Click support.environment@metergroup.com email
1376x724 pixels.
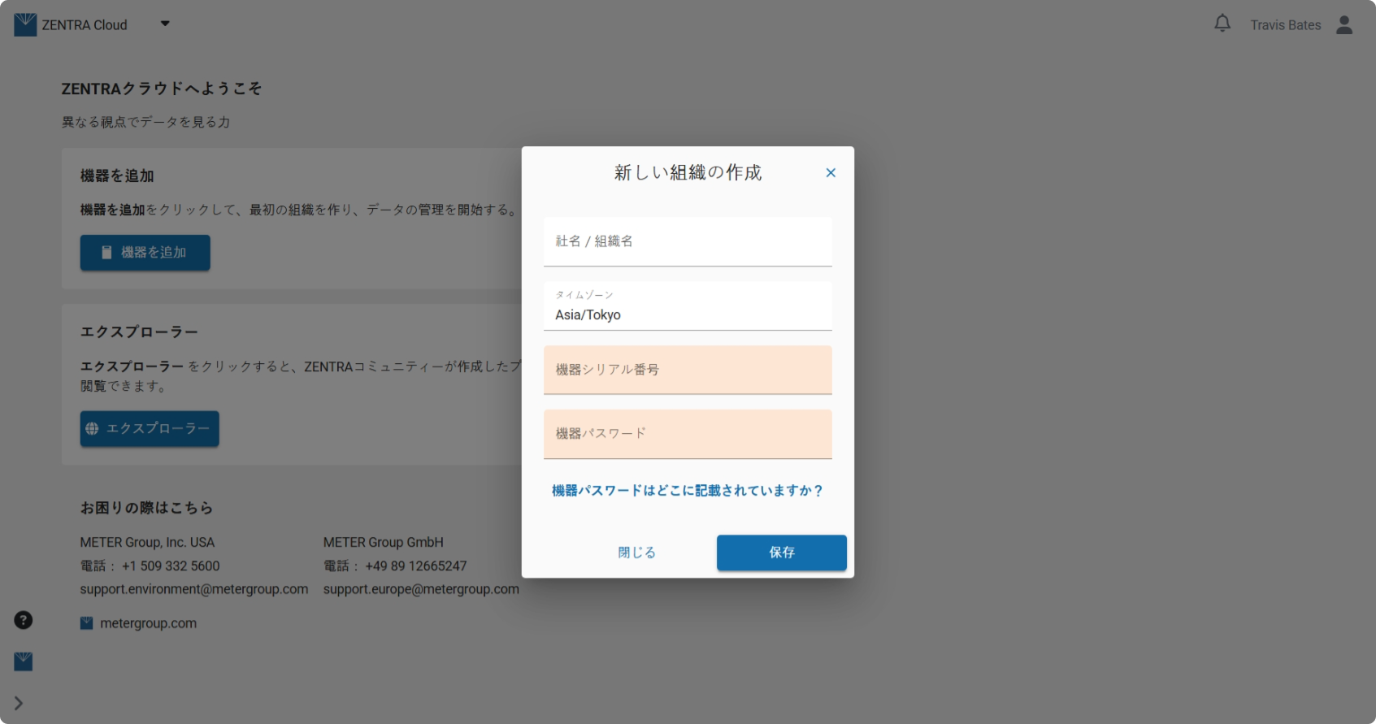click(194, 589)
